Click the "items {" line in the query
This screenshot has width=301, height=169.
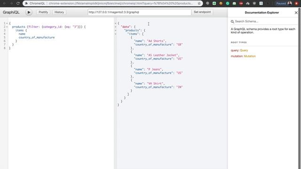(21, 30)
